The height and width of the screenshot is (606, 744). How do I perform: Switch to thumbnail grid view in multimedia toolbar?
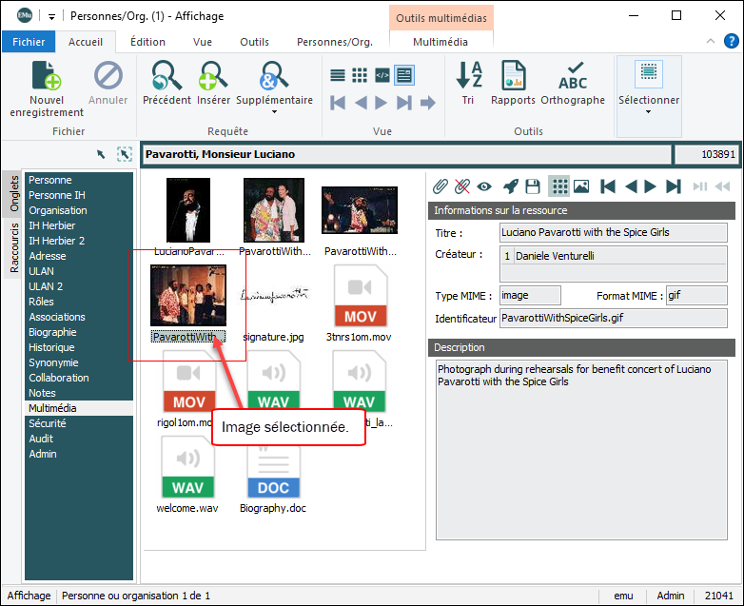(559, 186)
